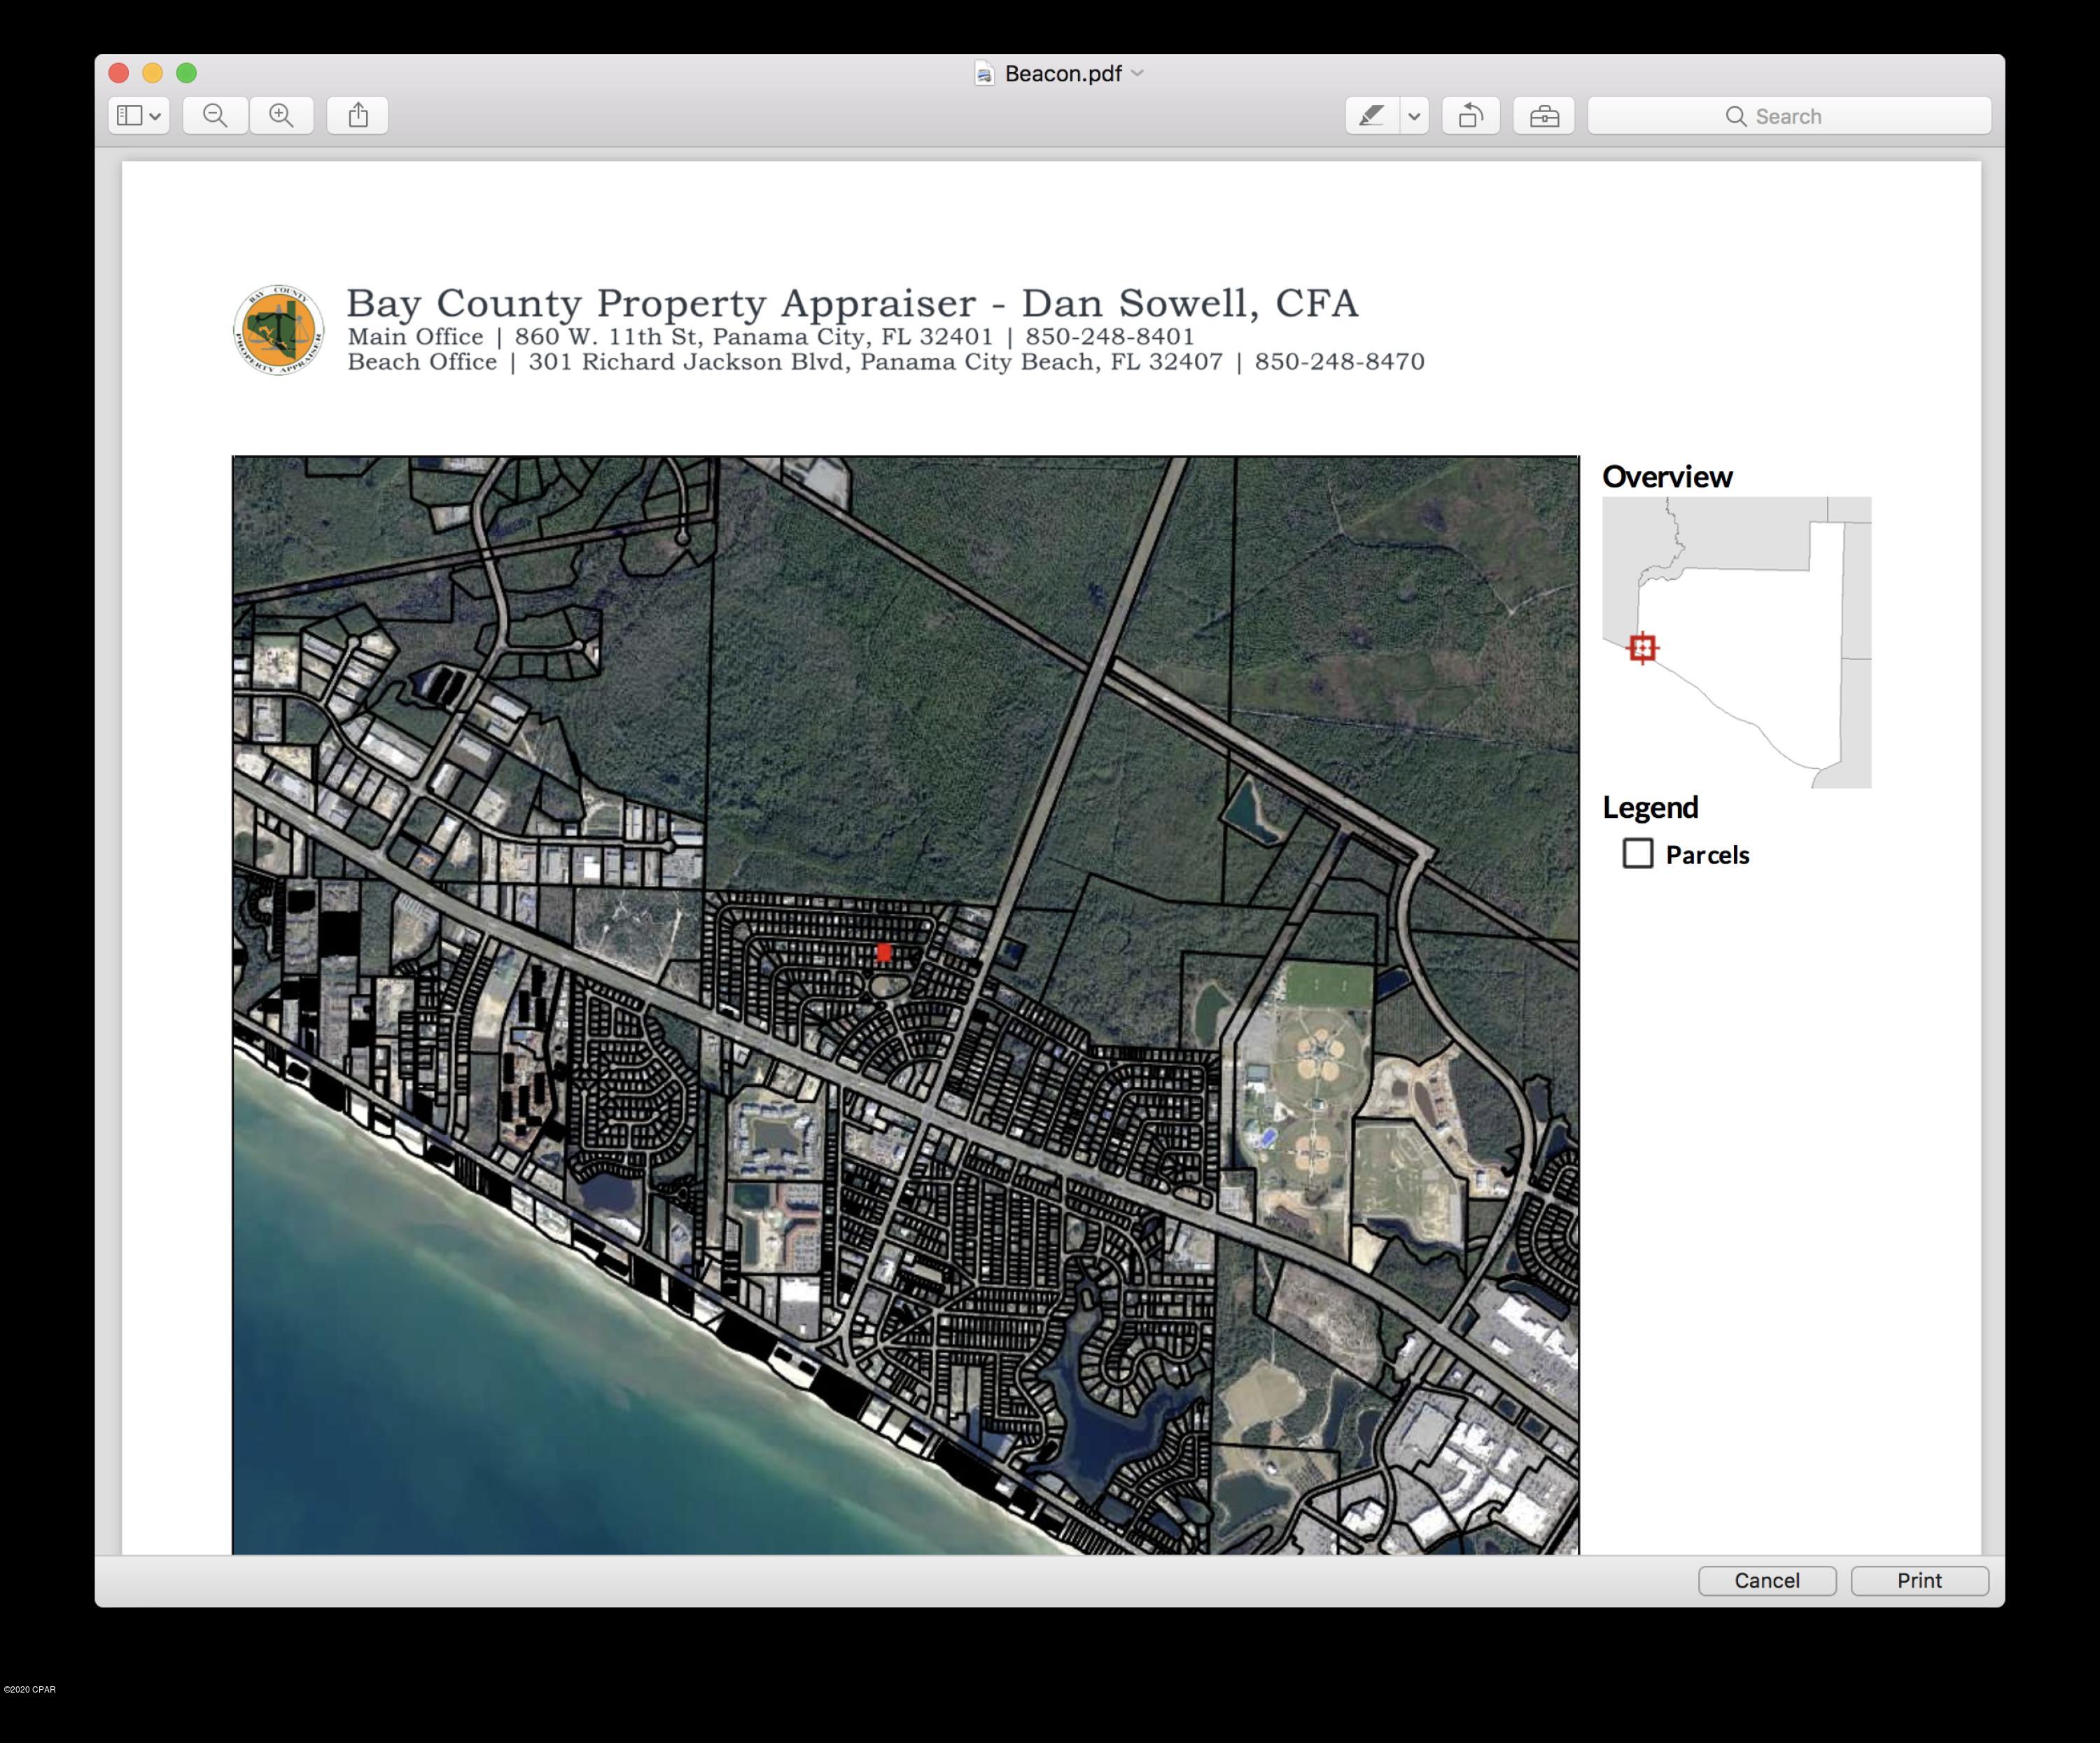This screenshot has width=2100, height=1743.
Task: Open sidebar view options chevron
Action: (156, 116)
